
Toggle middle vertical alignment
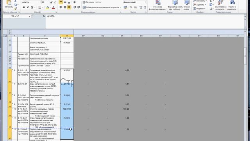[65, 2]
